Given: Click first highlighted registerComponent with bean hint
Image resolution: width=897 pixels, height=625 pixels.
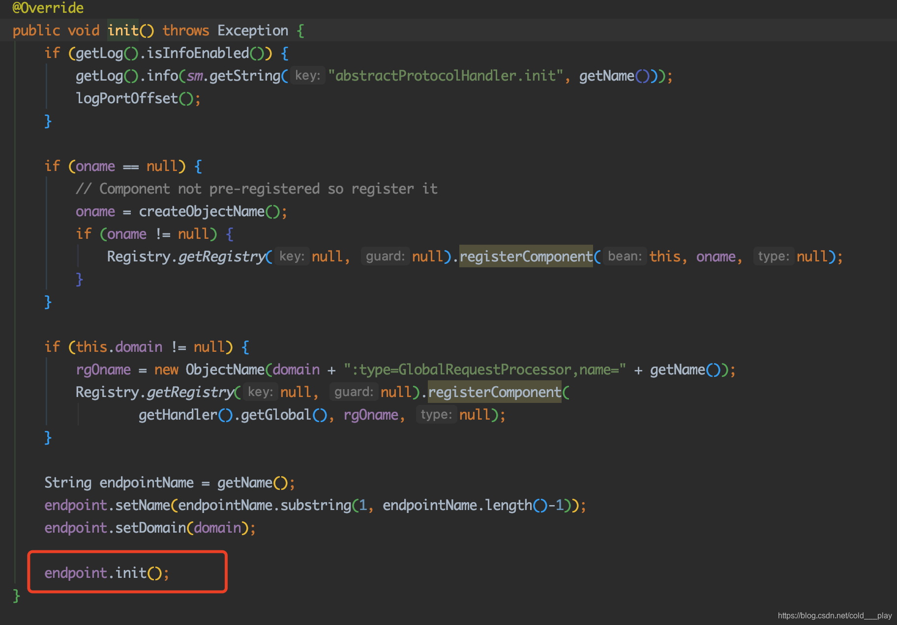Looking at the screenshot, I should point(526,256).
